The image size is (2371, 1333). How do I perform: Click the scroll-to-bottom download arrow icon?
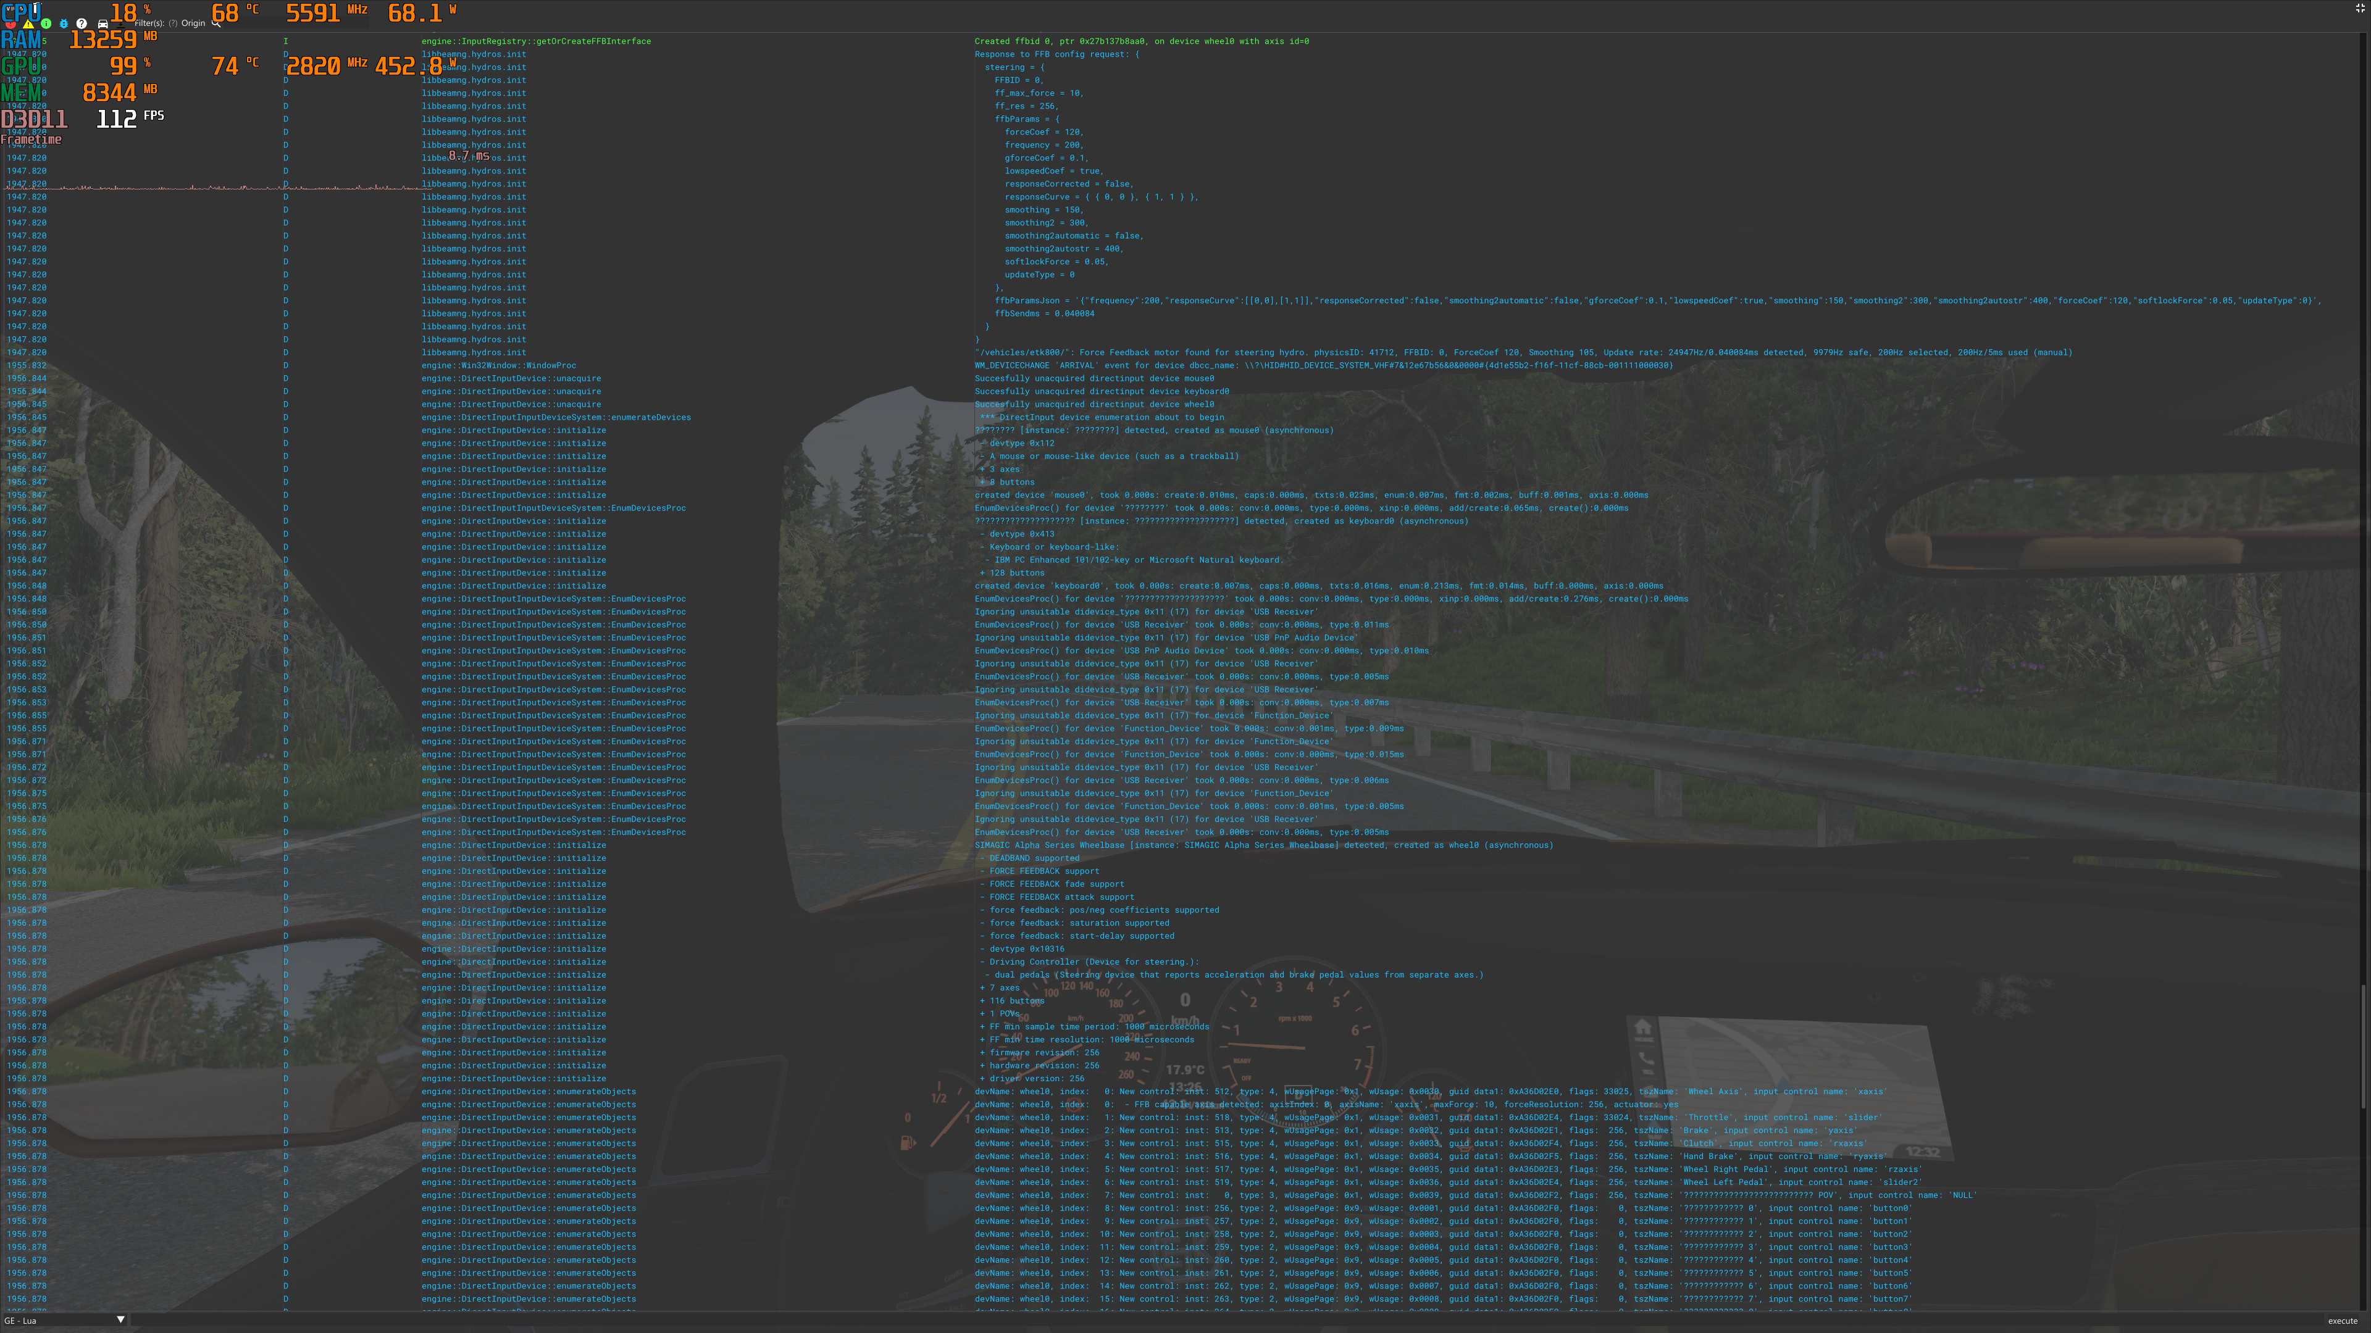[x=120, y=26]
